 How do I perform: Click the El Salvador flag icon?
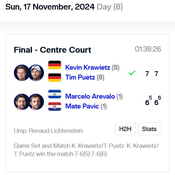(55, 94)
